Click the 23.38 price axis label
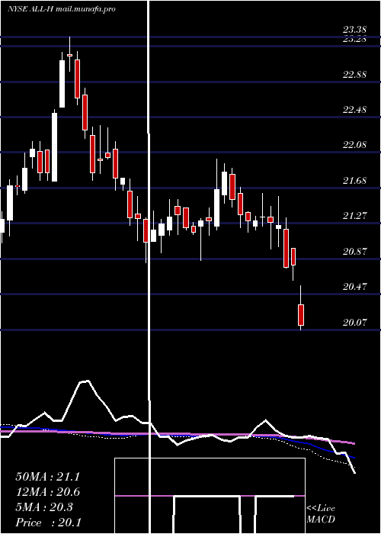Viewport: 381px width, 534px height. click(354, 31)
